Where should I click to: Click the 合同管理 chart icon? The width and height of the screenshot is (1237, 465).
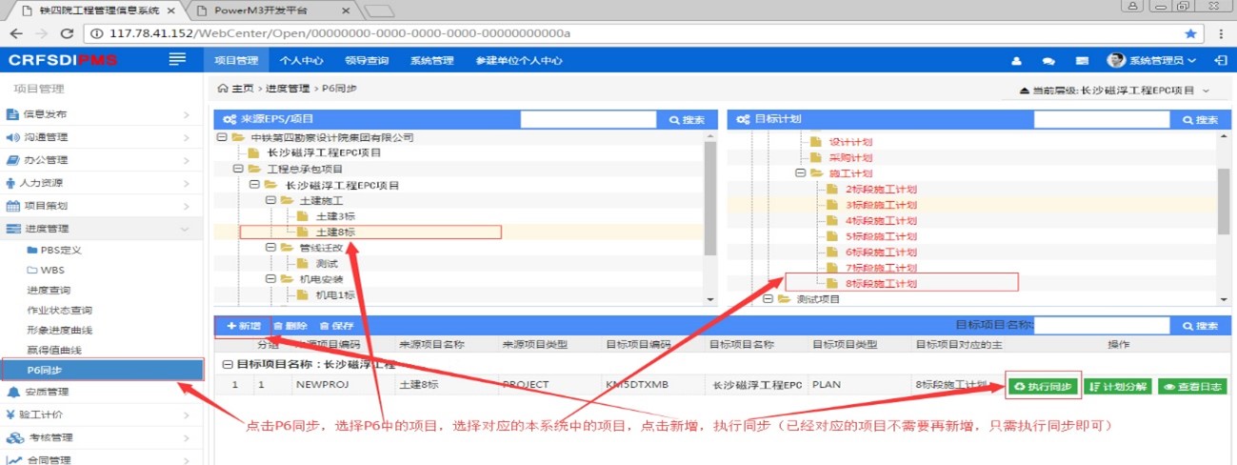[13, 460]
